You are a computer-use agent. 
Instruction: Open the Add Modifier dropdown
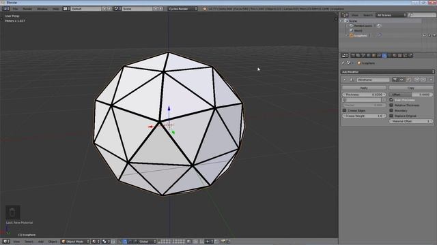[388, 71]
